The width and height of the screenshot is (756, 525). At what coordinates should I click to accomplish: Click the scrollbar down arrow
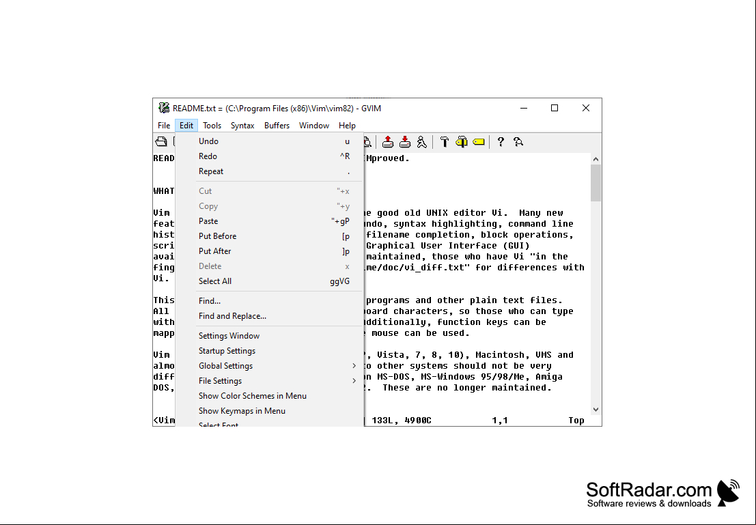pos(596,410)
